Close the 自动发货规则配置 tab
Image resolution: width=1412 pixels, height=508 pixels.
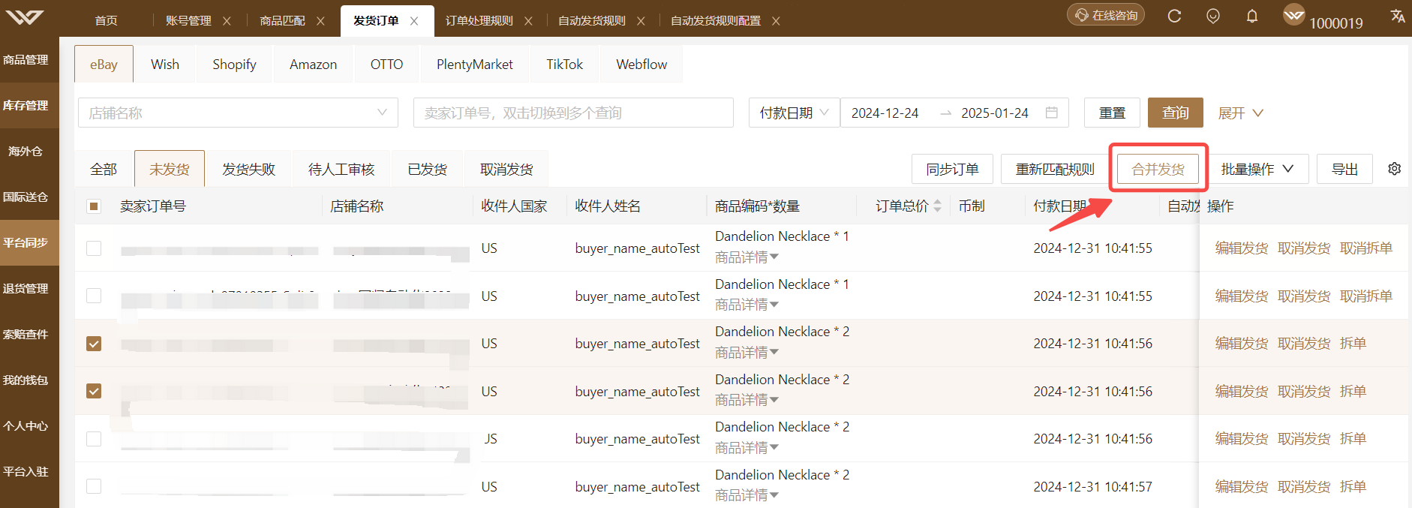776,21
